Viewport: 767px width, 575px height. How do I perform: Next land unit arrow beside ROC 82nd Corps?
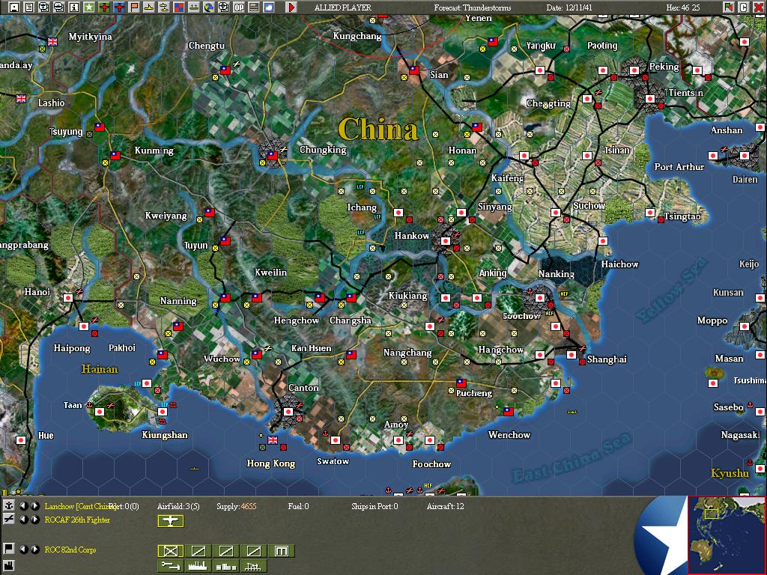[x=34, y=550]
